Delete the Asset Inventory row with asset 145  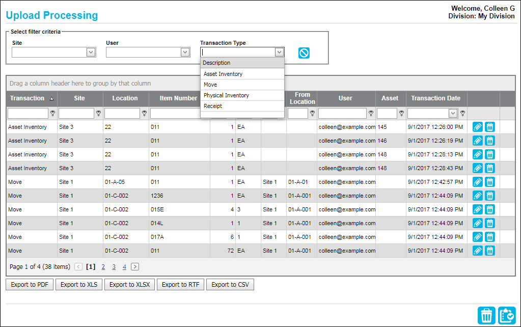pos(490,127)
